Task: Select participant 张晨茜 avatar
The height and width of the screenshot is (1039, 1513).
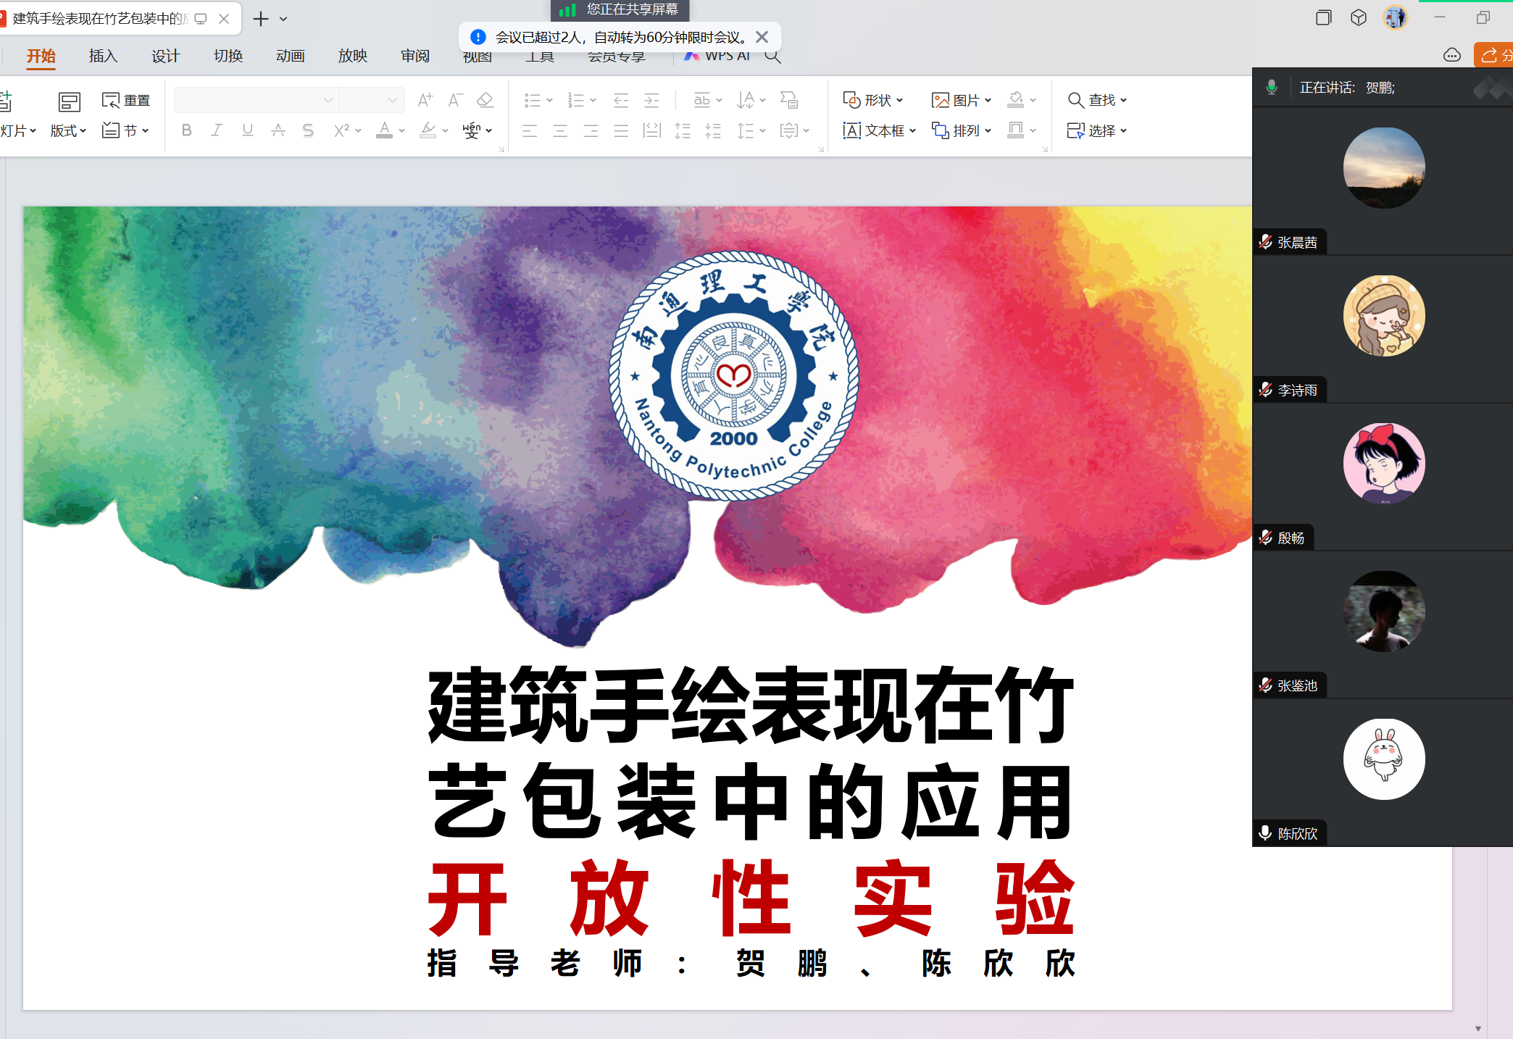Action: pyautogui.click(x=1384, y=168)
